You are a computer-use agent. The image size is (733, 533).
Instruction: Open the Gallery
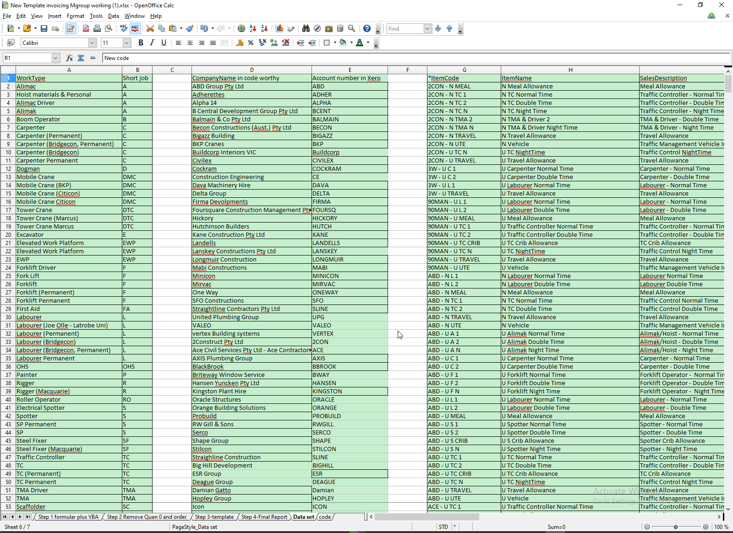click(329, 28)
